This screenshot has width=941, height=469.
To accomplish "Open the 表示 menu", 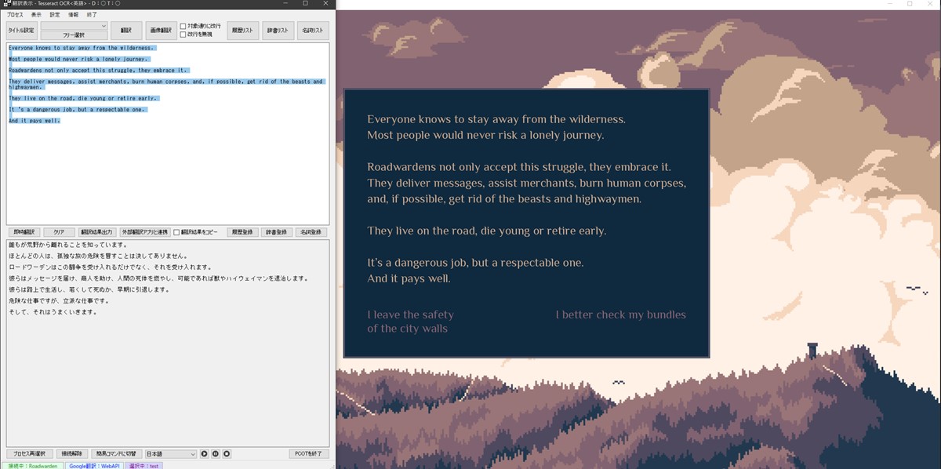I will point(36,14).
